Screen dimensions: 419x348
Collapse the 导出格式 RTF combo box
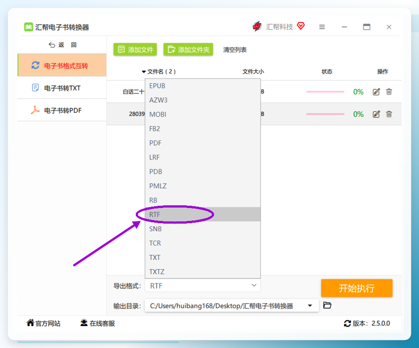(203, 286)
